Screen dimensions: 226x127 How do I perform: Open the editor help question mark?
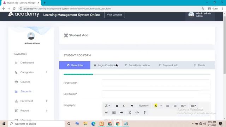pyautogui.click(x=144, y=113)
